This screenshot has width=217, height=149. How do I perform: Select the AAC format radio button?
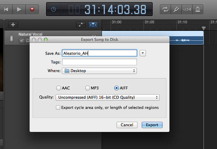tap(58, 88)
